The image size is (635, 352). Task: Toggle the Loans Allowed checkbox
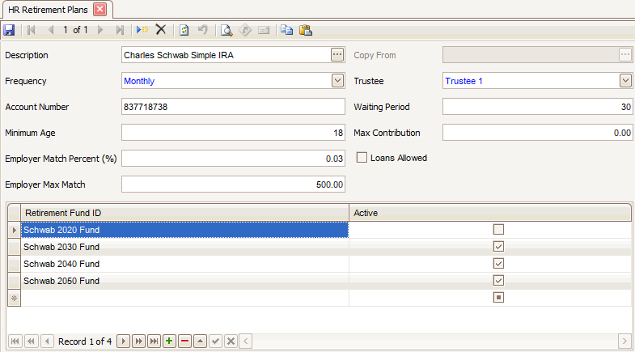point(362,158)
